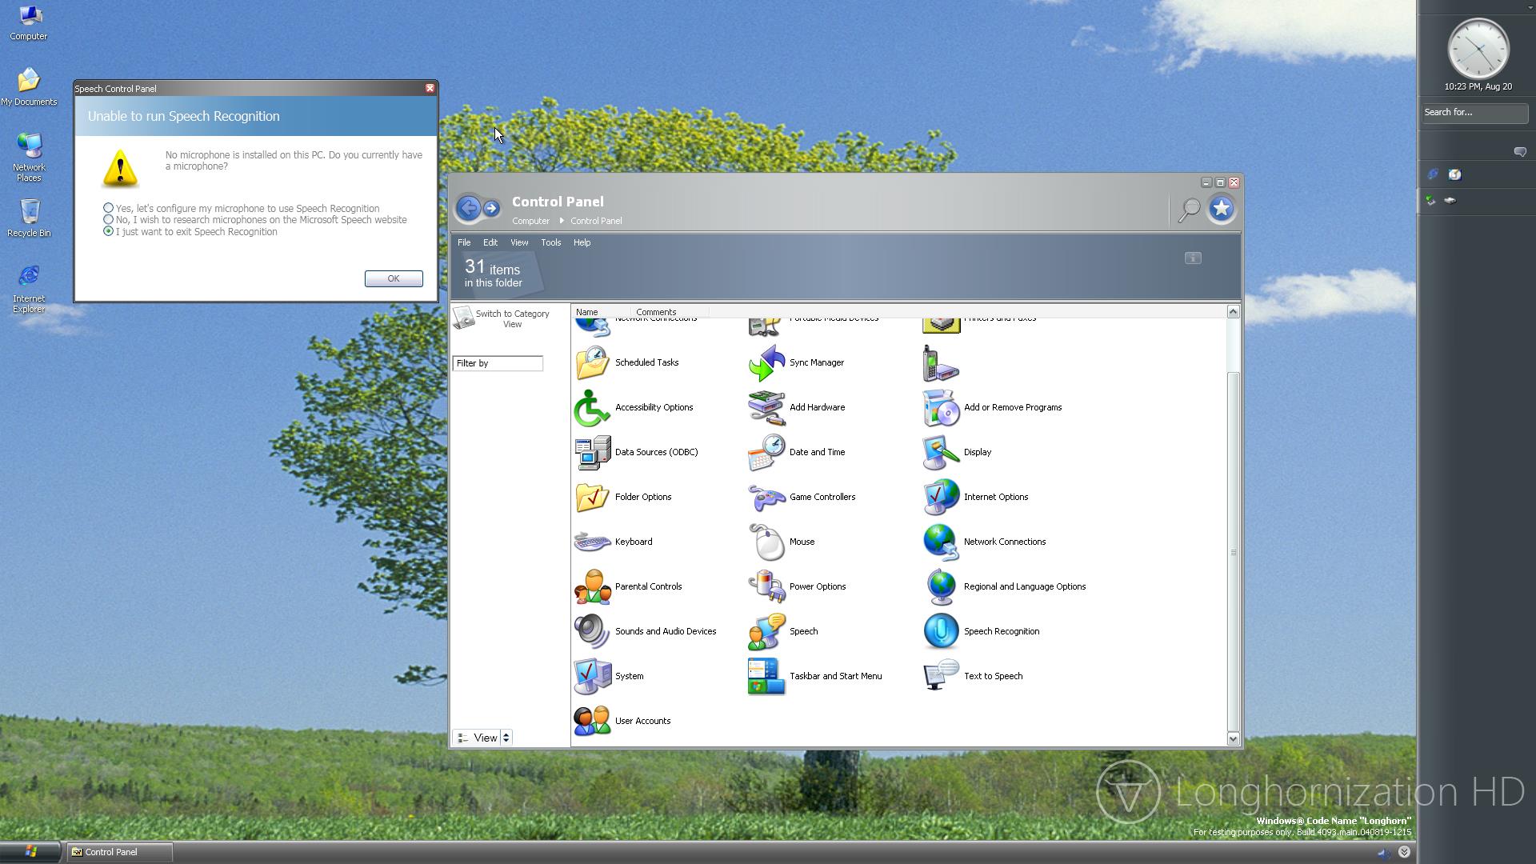Click the search magnifier icon
The height and width of the screenshot is (864, 1536).
tap(1189, 210)
